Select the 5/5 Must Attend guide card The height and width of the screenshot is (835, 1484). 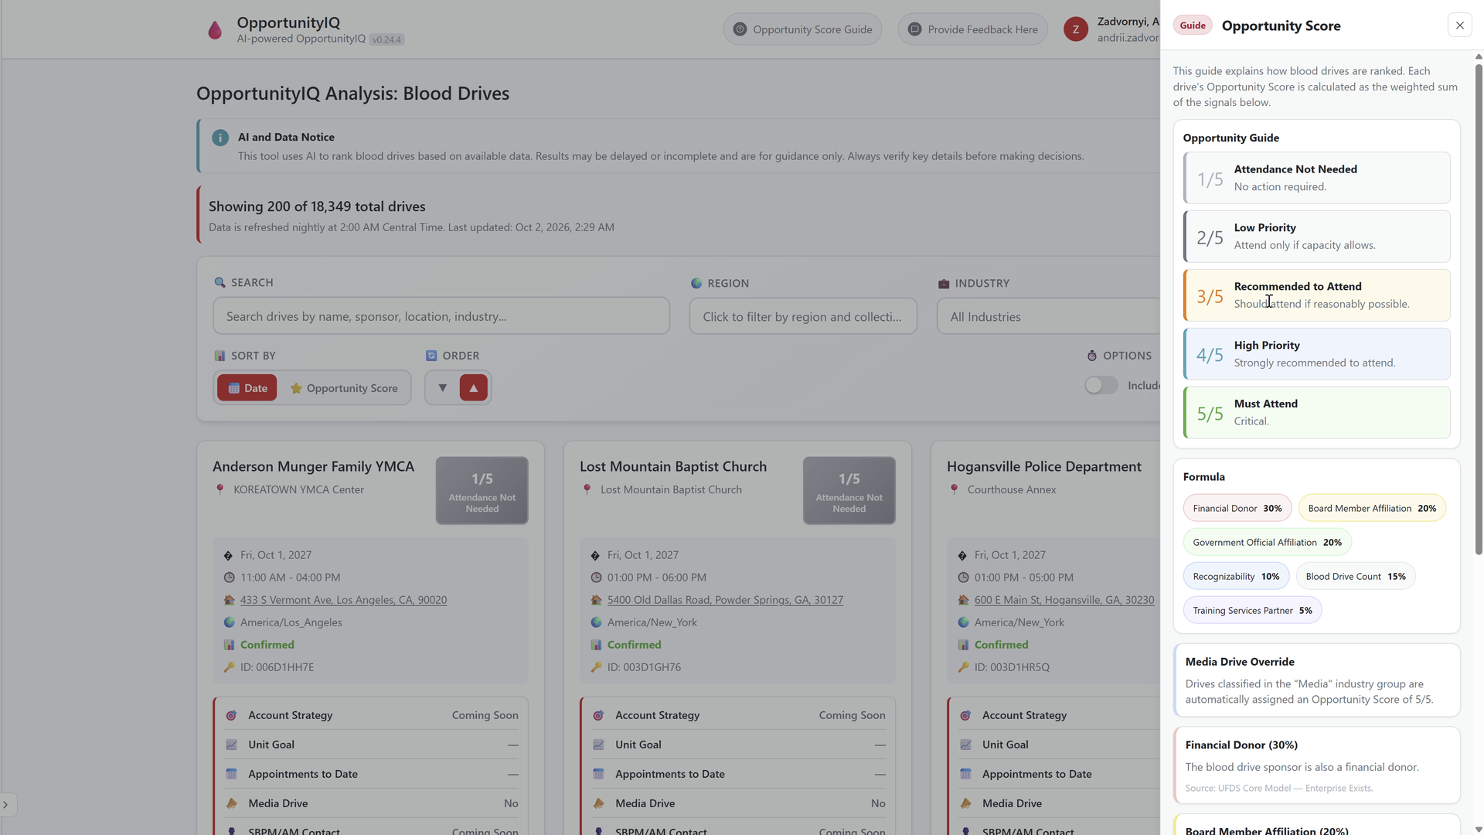coord(1316,413)
